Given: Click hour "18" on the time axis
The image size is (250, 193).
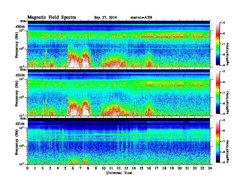Looking at the screenshot, I should [x=164, y=168].
